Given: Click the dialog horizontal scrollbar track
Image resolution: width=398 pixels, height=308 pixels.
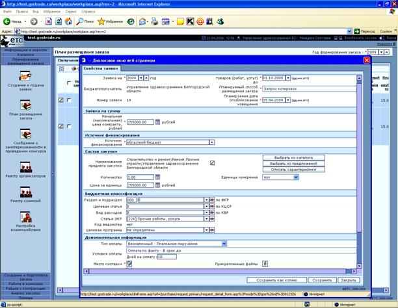Looking at the screenshot, I should tap(220, 271).
